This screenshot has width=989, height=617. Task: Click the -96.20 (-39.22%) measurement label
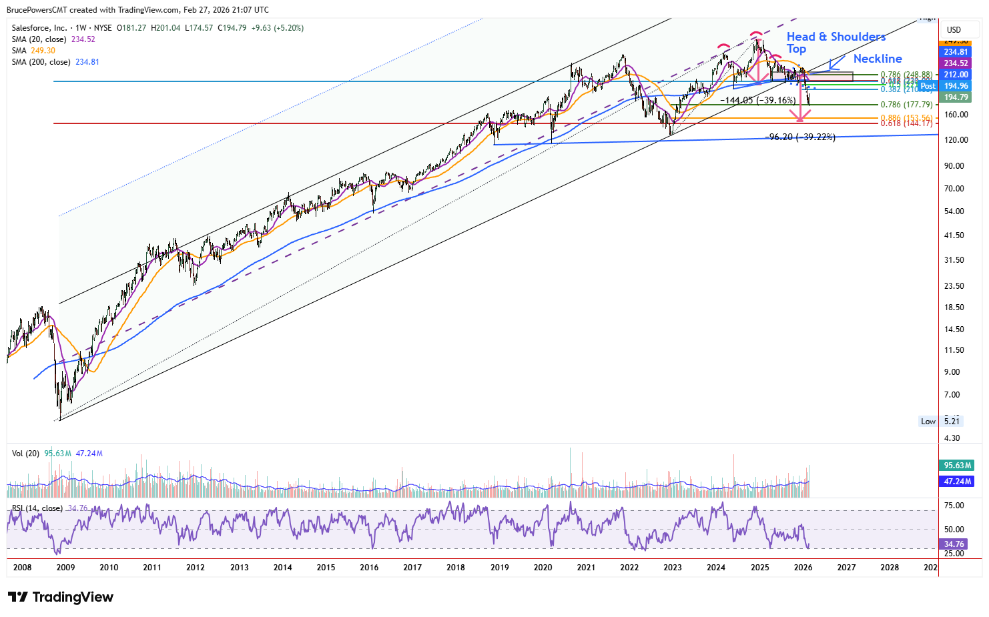(799, 137)
